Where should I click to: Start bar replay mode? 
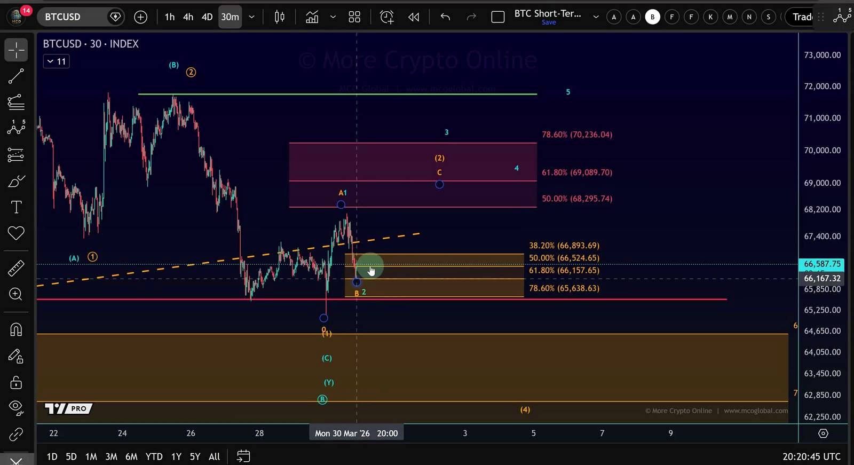pyautogui.click(x=414, y=17)
